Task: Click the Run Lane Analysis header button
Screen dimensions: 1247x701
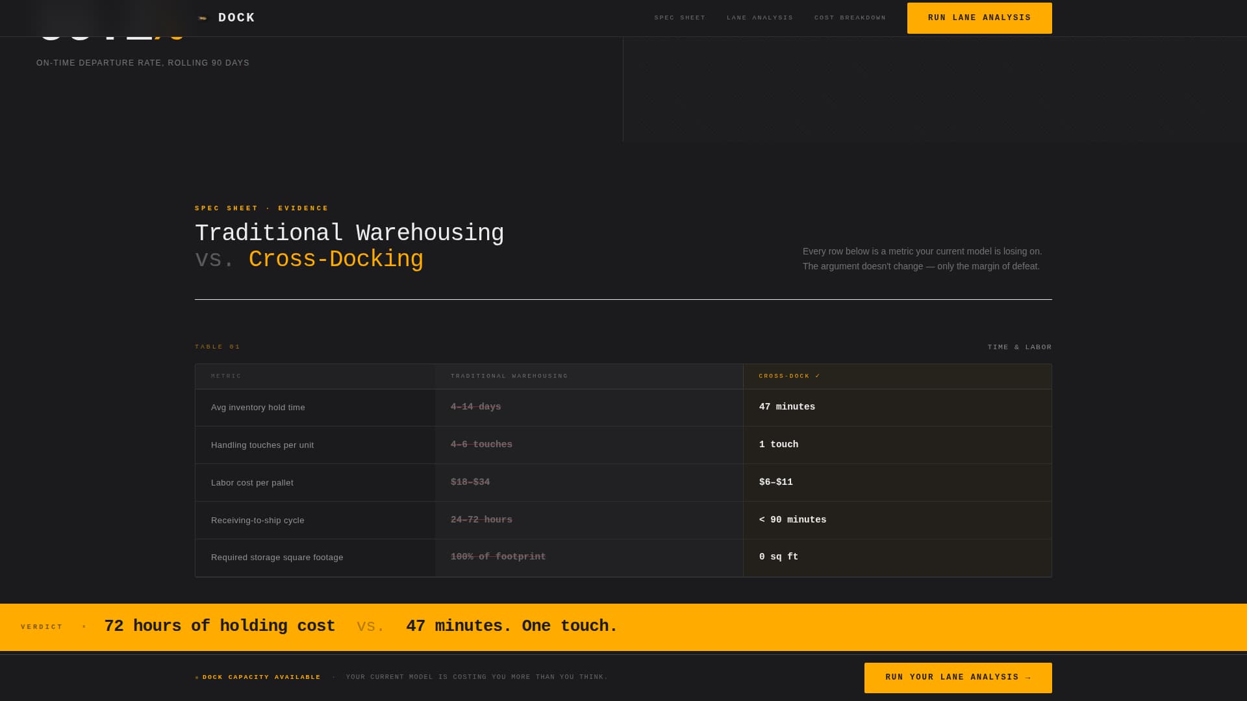Action: click(x=979, y=18)
